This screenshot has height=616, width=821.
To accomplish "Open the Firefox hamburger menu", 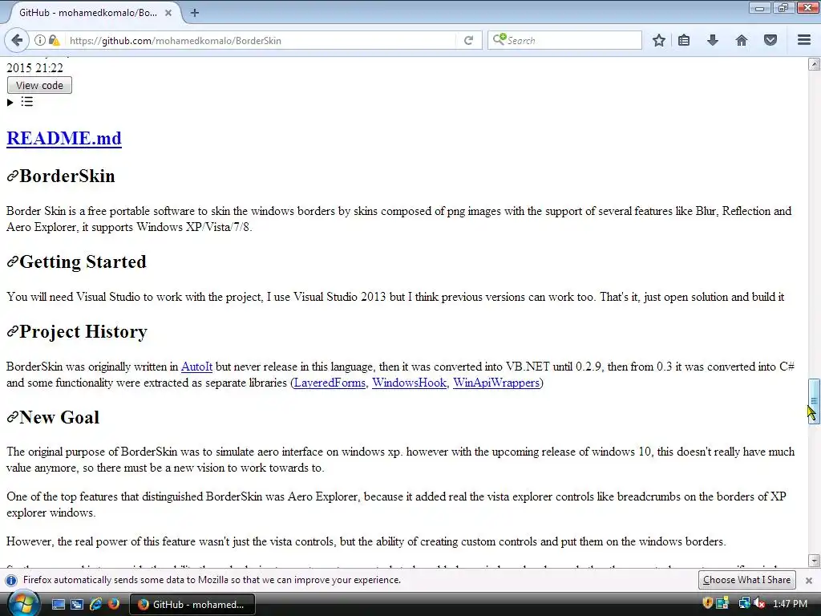I will (804, 40).
